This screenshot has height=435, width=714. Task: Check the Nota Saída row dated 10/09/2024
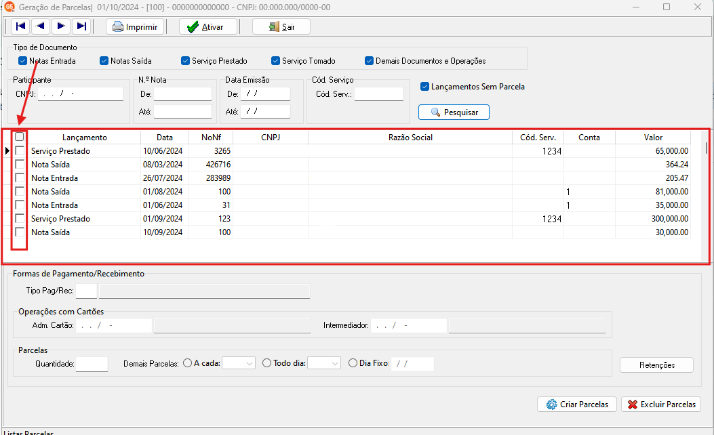(20, 232)
